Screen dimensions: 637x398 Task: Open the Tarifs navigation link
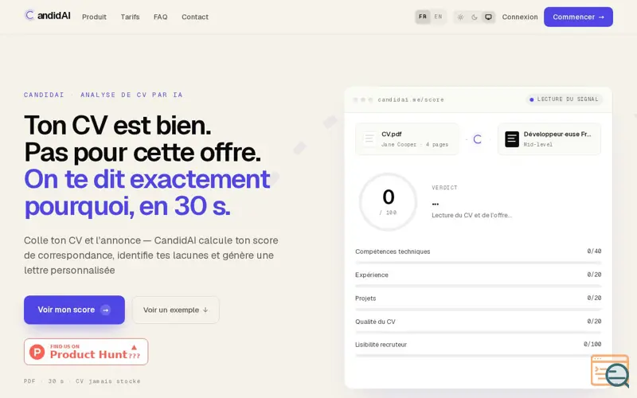(x=130, y=17)
